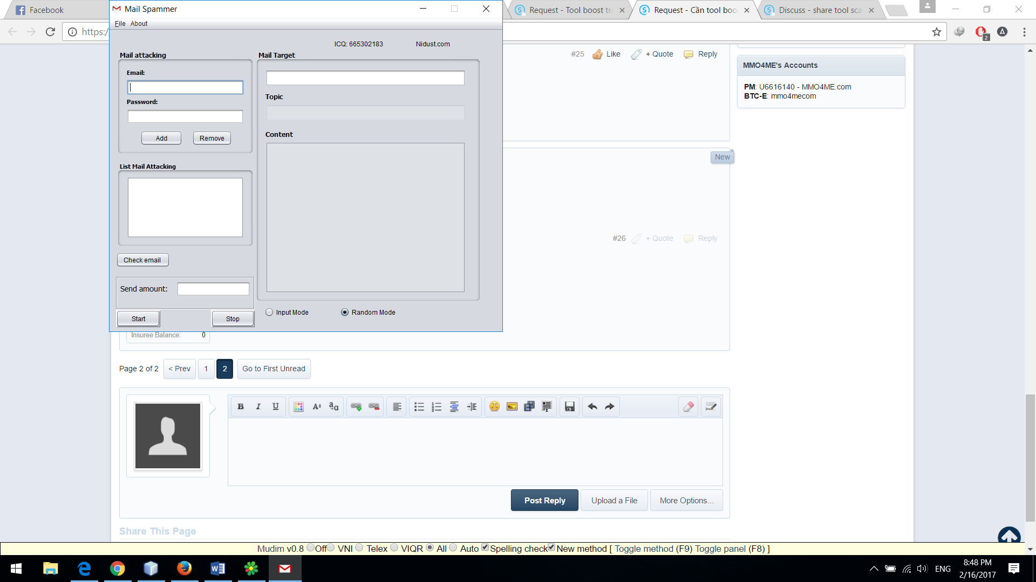The width and height of the screenshot is (1036, 582).
Task: Open the text color palette
Action: 298,407
